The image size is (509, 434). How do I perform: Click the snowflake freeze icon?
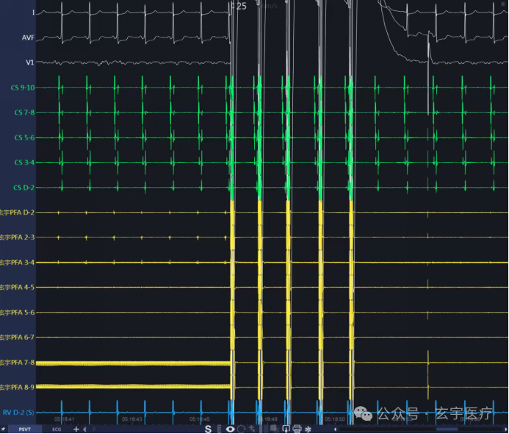click(308, 430)
